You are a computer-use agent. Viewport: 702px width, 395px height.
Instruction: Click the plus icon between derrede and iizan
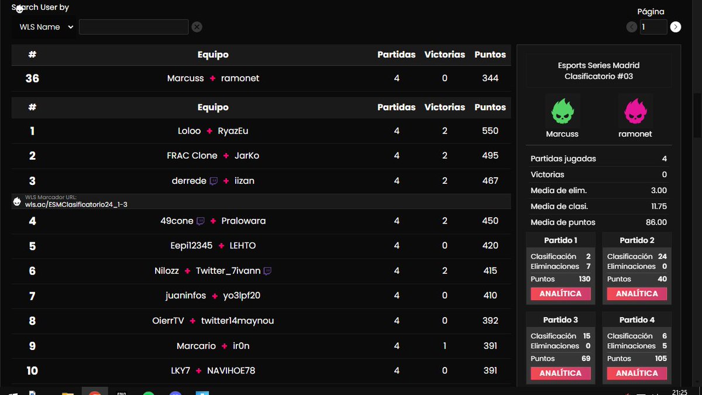pyautogui.click(x=226, y=181)
